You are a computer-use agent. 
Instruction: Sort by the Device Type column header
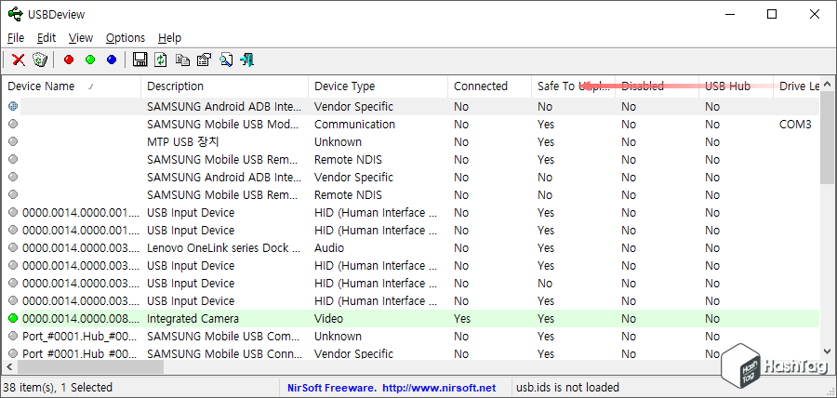tap(378, 86)
